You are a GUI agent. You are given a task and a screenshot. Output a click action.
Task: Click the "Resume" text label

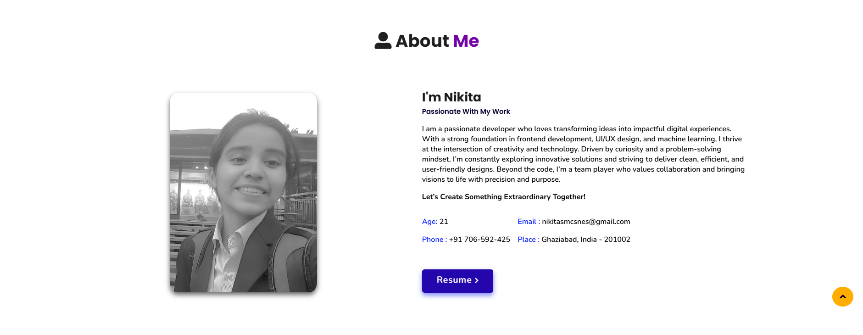tap(454, 280)
